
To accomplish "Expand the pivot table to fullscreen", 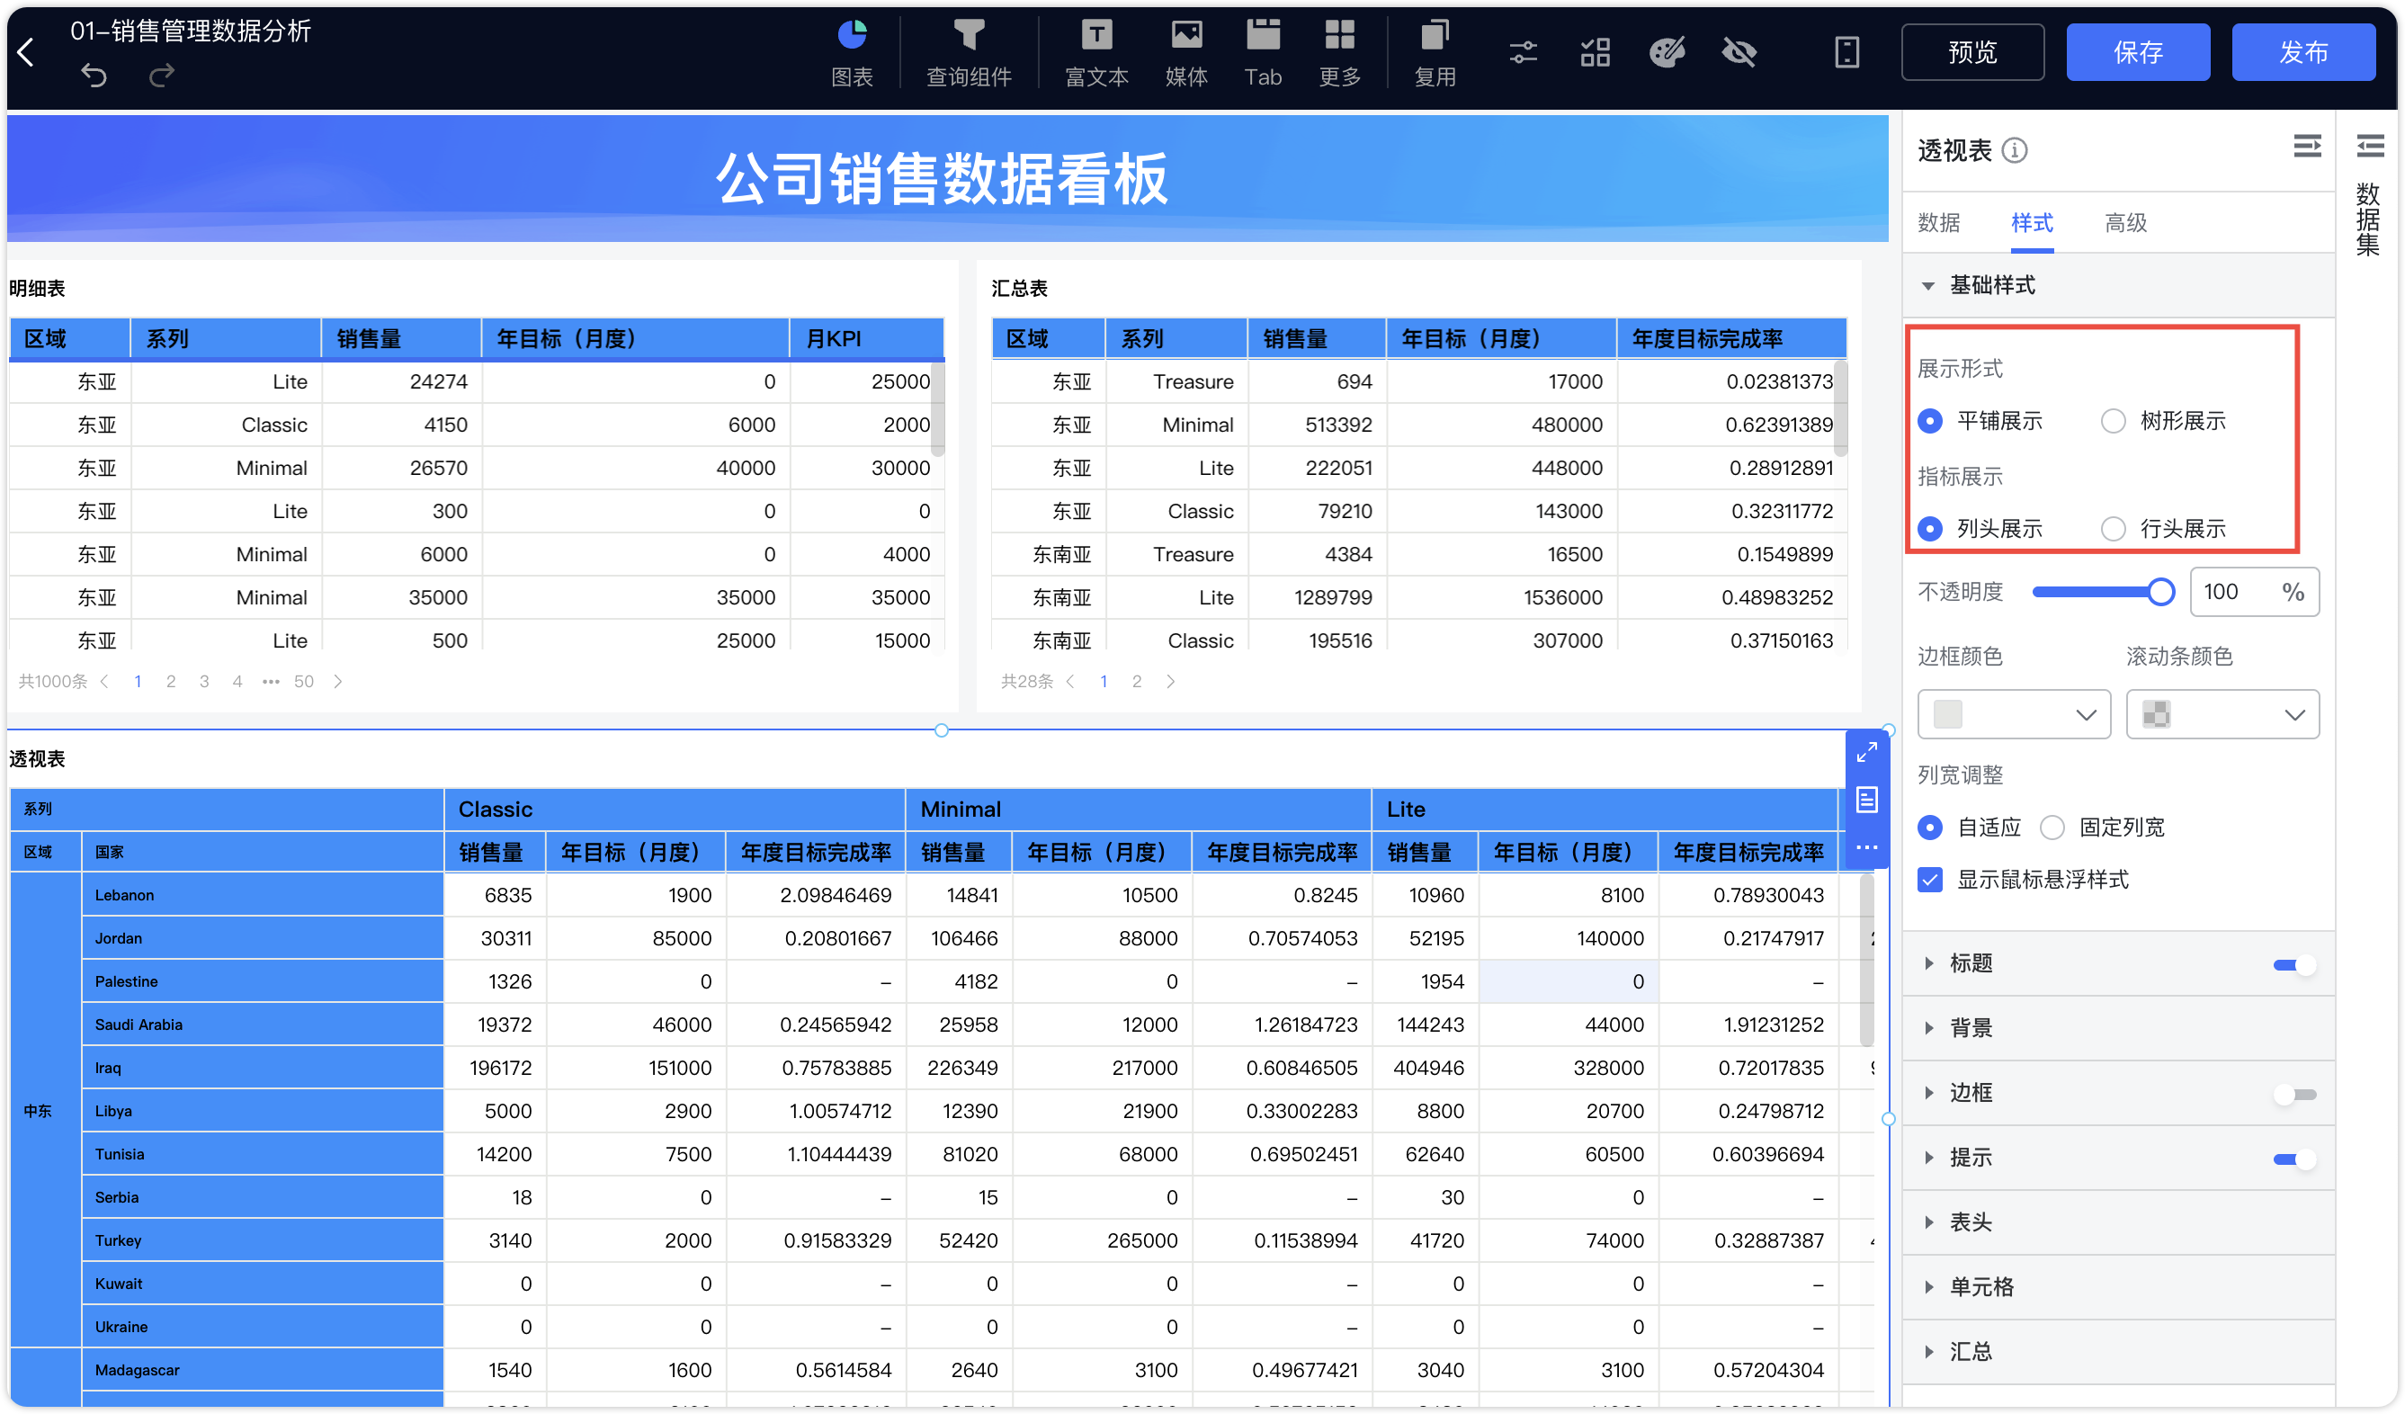I will (1865, 752).
